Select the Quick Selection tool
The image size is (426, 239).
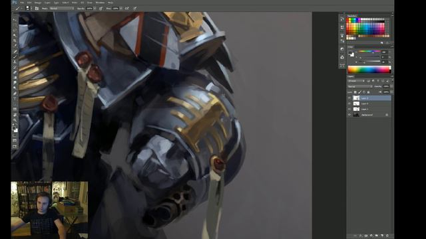15,35
